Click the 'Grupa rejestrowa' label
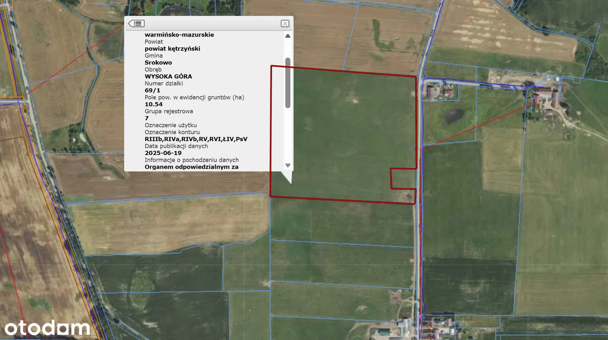This screenshot has height=340, width=608. 169,111
